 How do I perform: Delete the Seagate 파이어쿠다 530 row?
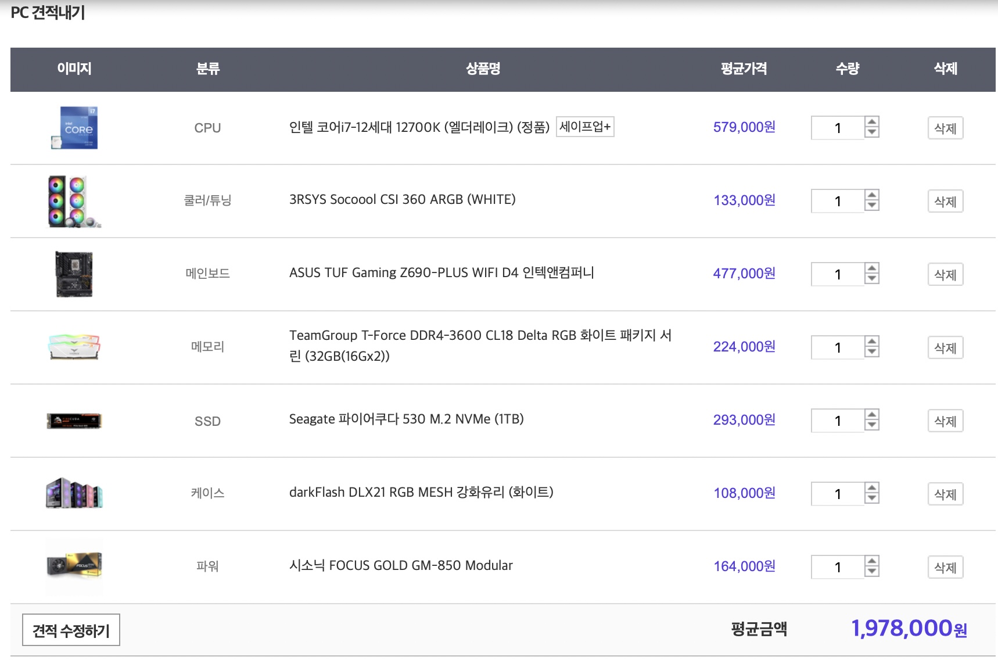coord(945,421)
